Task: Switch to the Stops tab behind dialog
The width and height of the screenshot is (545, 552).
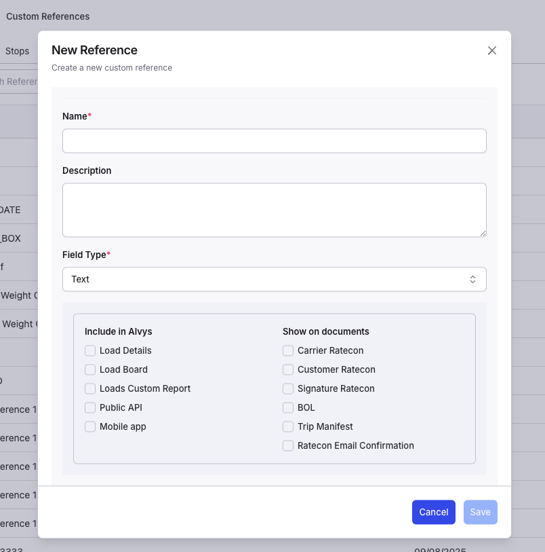Action: [x=17, y=51]
